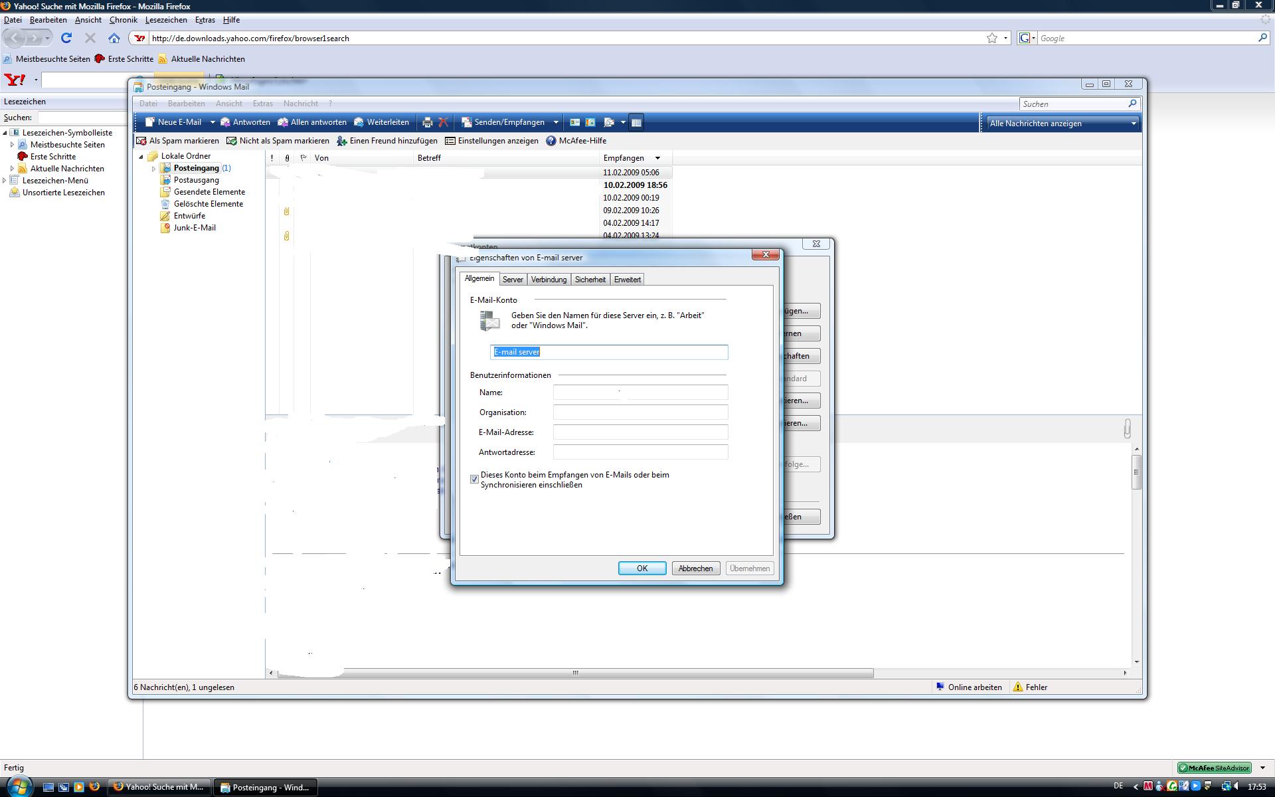1275x797 pixels.
Task: Click Einen Freund hinzufügen icon
Action: pyautogui.click(x=342, y=141)
